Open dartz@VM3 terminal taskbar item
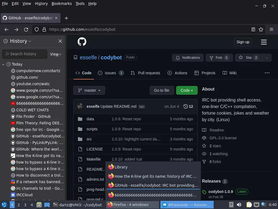 (x=78, y=205)
